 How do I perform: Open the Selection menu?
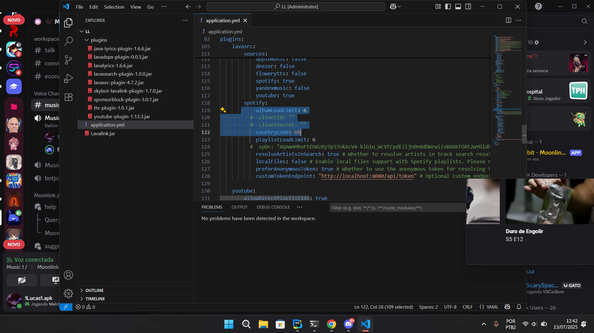(114, 7)
